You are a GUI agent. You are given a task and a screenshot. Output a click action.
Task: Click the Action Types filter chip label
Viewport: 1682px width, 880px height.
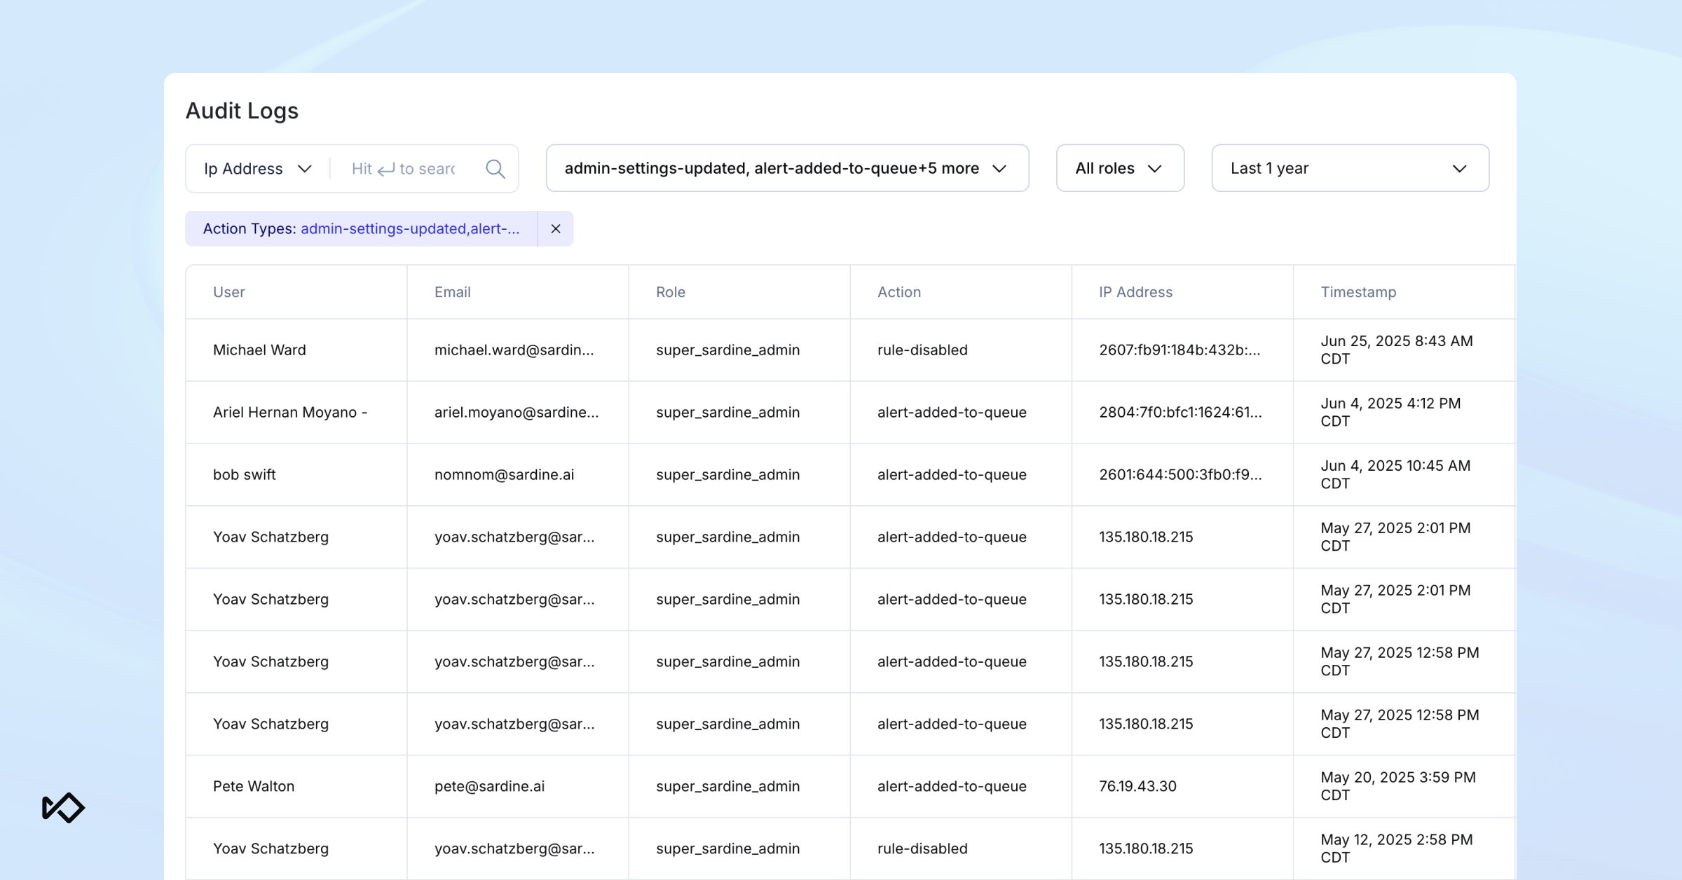(x=361, y=229)
